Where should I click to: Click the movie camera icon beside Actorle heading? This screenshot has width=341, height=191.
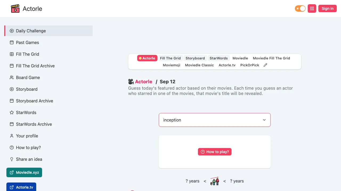coord(131,82)
